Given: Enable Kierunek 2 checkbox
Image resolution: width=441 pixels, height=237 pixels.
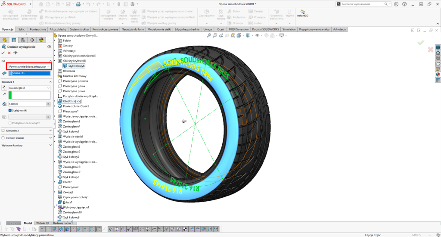Looking at the screenshot, I should (x=3, y=131).
